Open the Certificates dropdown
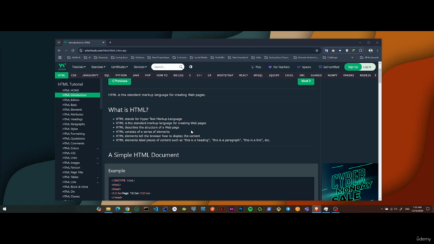This screenshot has width=434, height=244. click(119, 67)
